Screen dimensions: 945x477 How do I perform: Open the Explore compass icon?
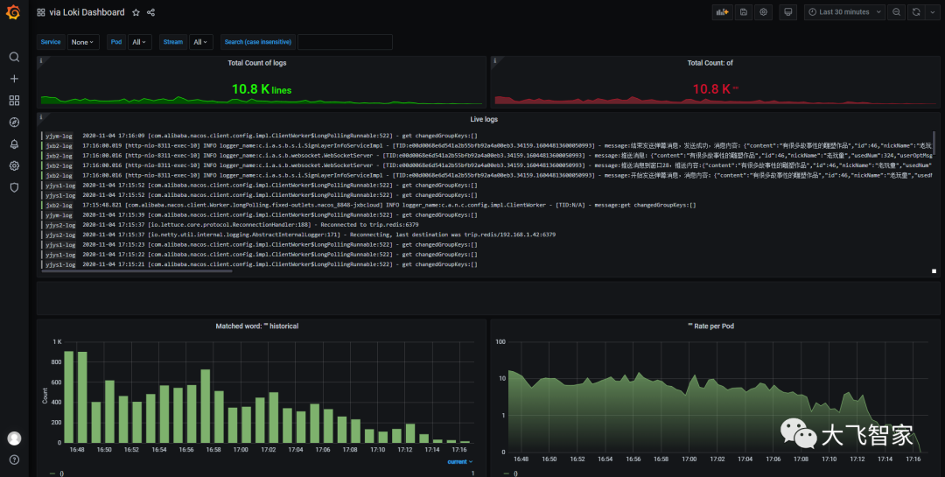(14, 123)
